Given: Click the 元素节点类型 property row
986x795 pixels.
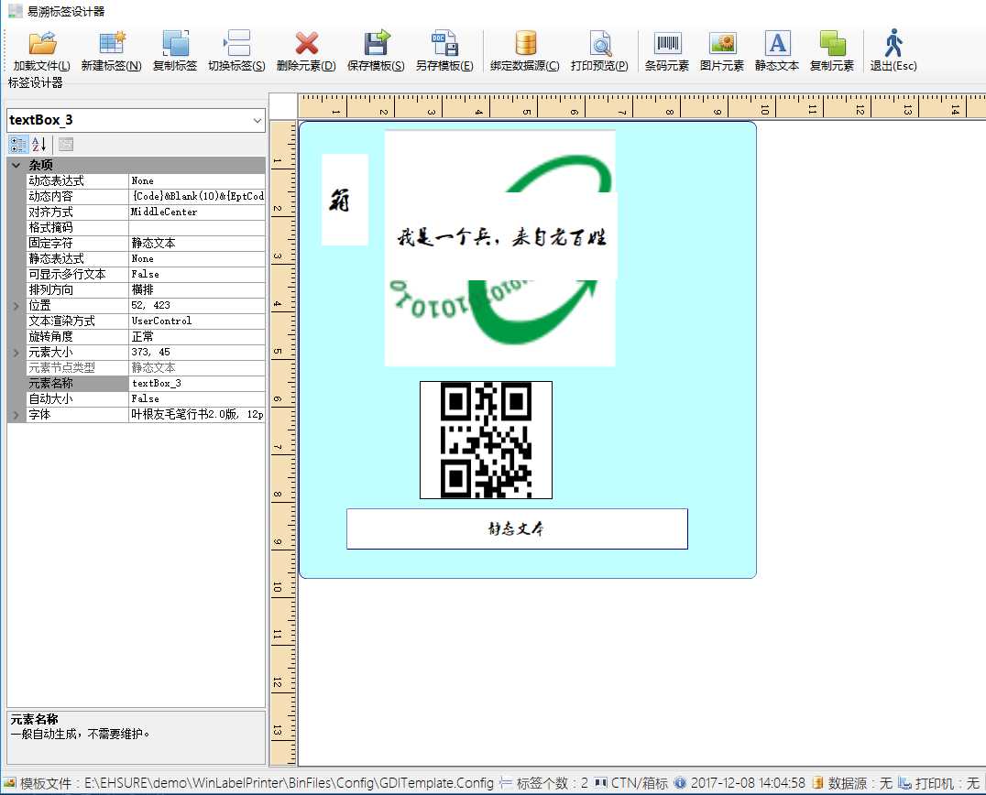Looking at the screenshot, I should [137, 367].
